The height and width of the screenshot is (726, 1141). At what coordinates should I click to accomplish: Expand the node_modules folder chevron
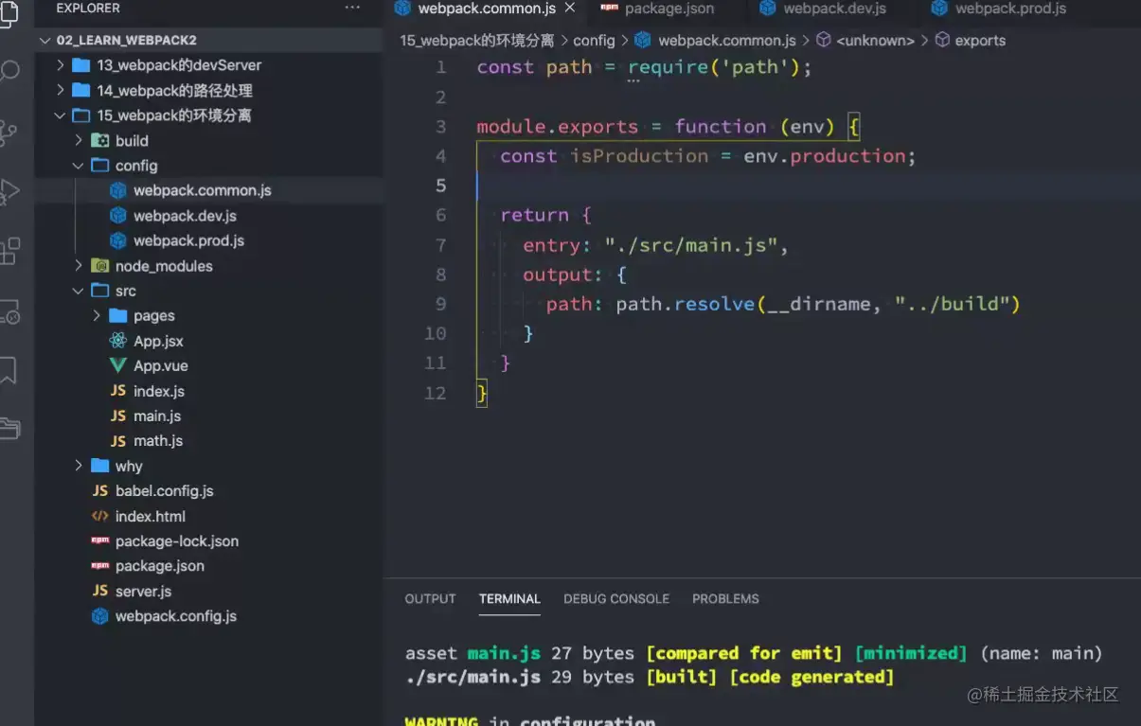click(x=79, y=266)
